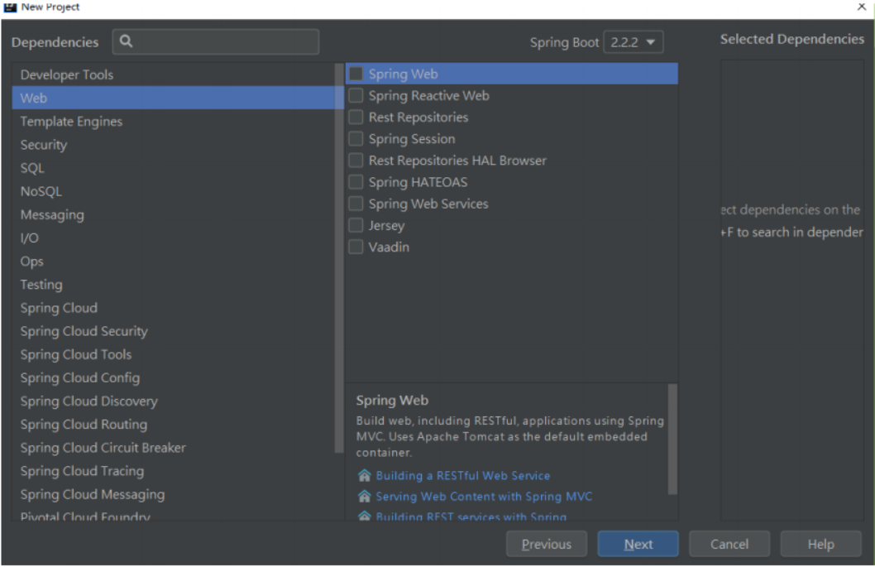Select Spring Cloud Routing category
This screenshot has width=875, height=567.
point(174,425)
